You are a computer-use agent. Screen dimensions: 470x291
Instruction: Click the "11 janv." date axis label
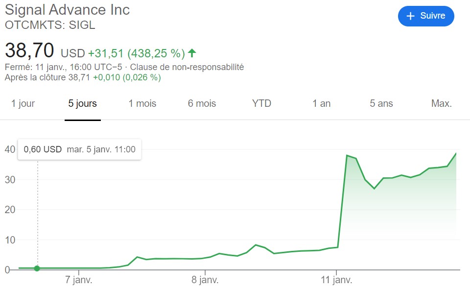click(x=336, y=281)
